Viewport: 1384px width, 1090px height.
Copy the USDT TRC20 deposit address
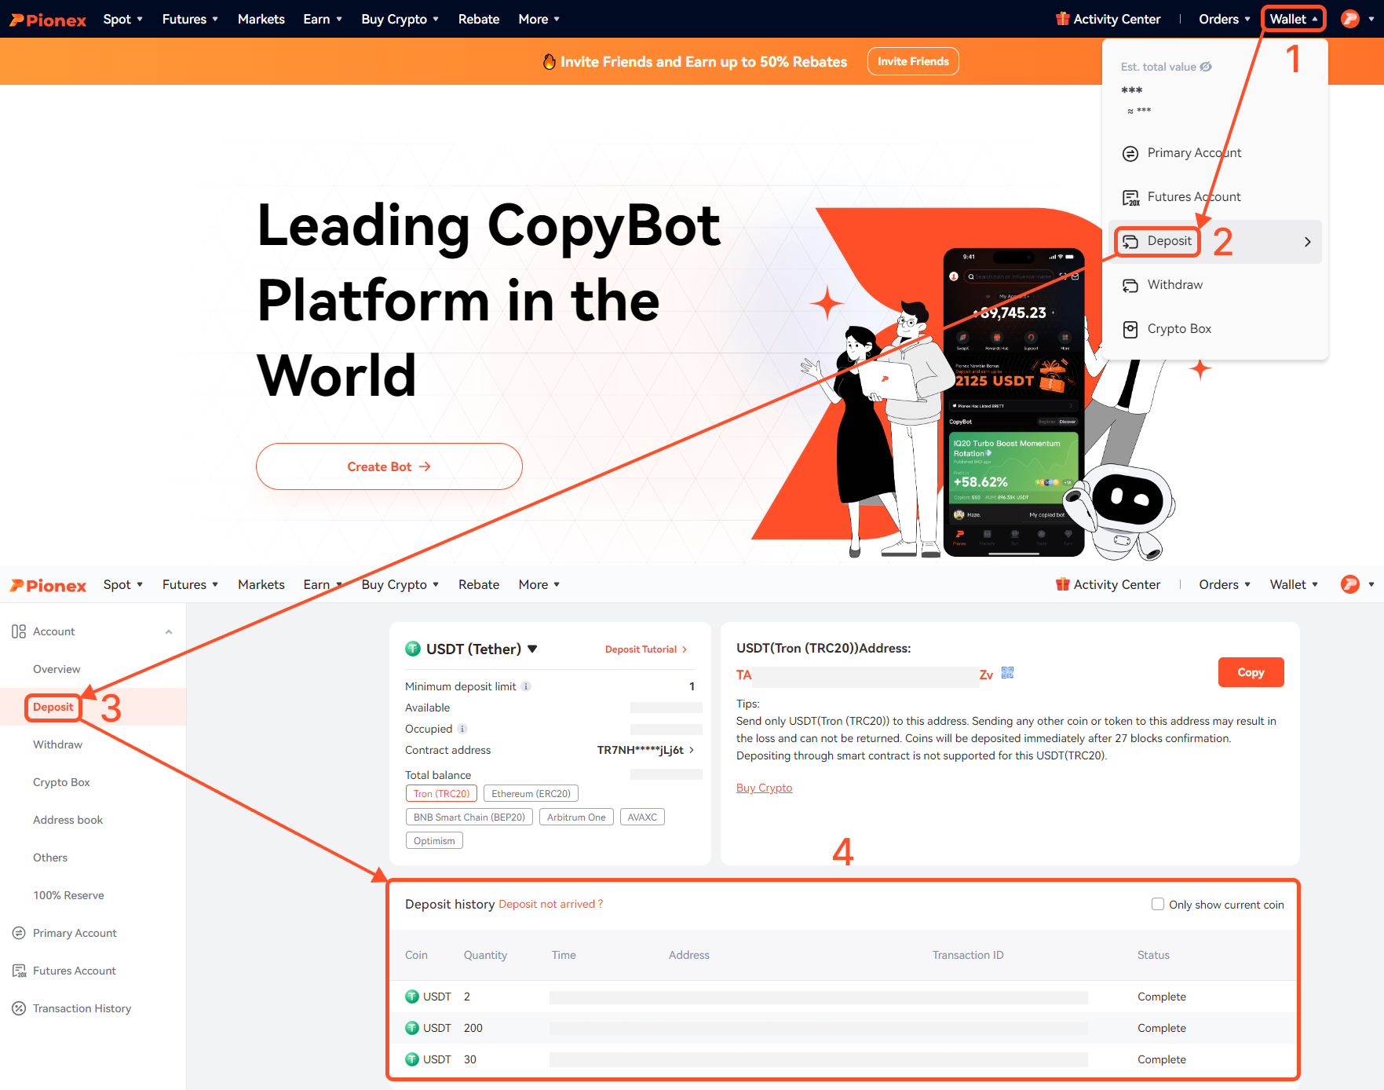point(1251,672)
